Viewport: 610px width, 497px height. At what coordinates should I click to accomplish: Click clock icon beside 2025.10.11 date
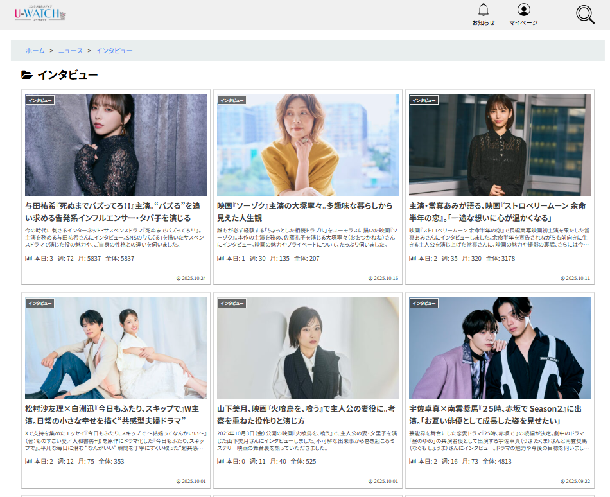point(562,279)
